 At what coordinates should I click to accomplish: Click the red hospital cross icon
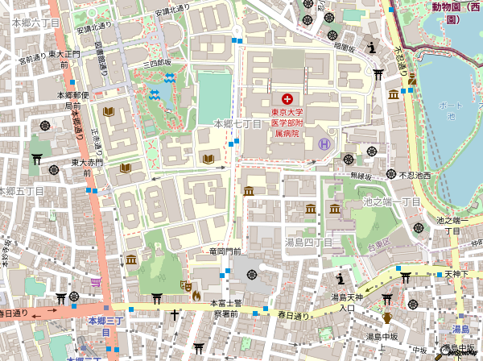click(287, 98)
